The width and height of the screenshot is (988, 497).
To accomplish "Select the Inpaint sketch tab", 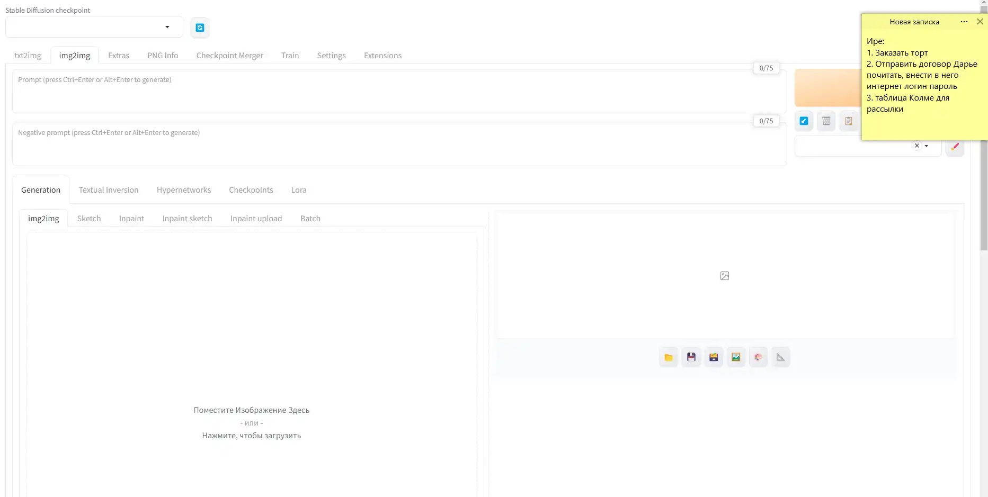I will (187, 219).
